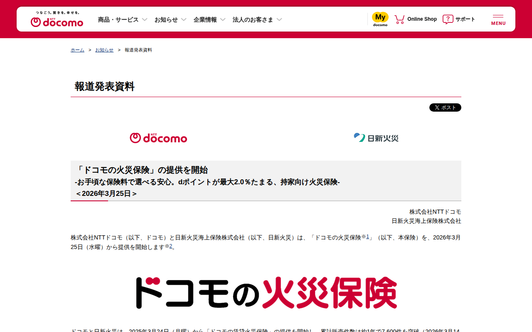Click the date ＜2026年3月25日＞
Image resolution: width=532 pixels, height=332 pixels.
pos(106,193)
